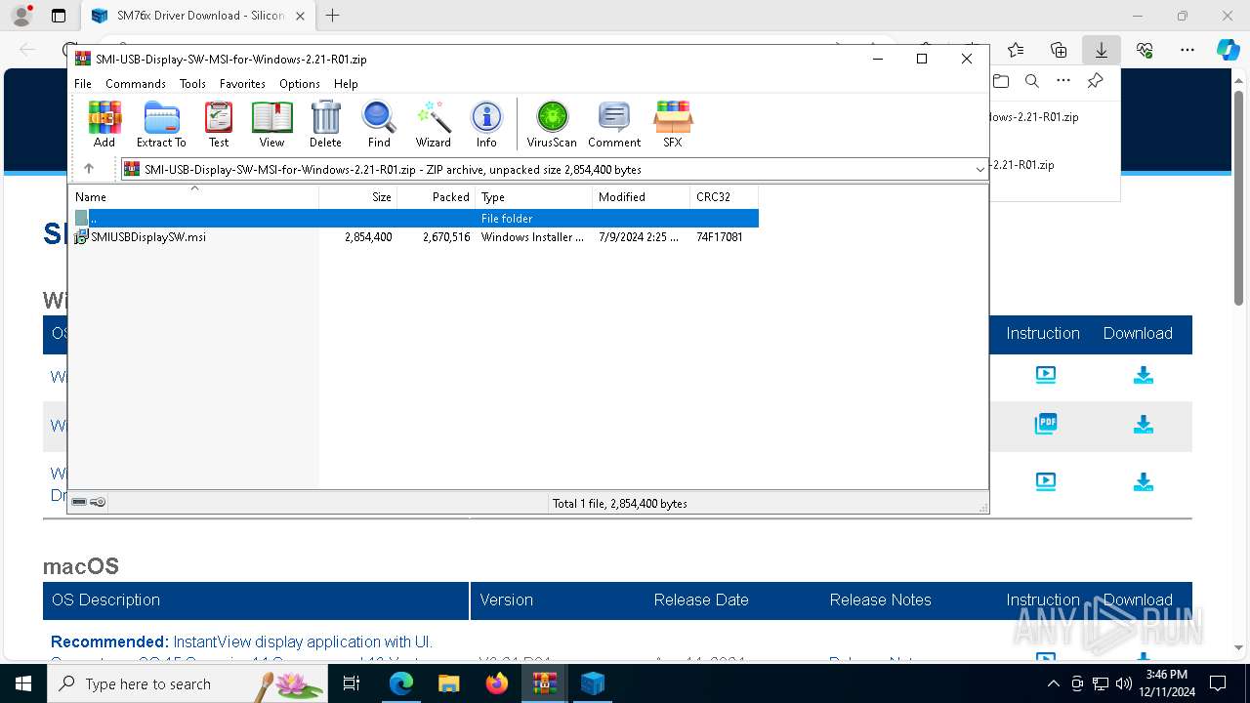Run the Test archive tool
Viewport: 1250px width, 703px height.
click(x=219, y=124)
